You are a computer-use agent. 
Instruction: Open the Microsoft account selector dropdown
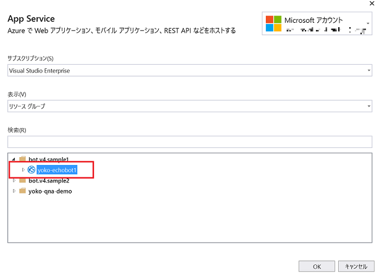[317, 23]
